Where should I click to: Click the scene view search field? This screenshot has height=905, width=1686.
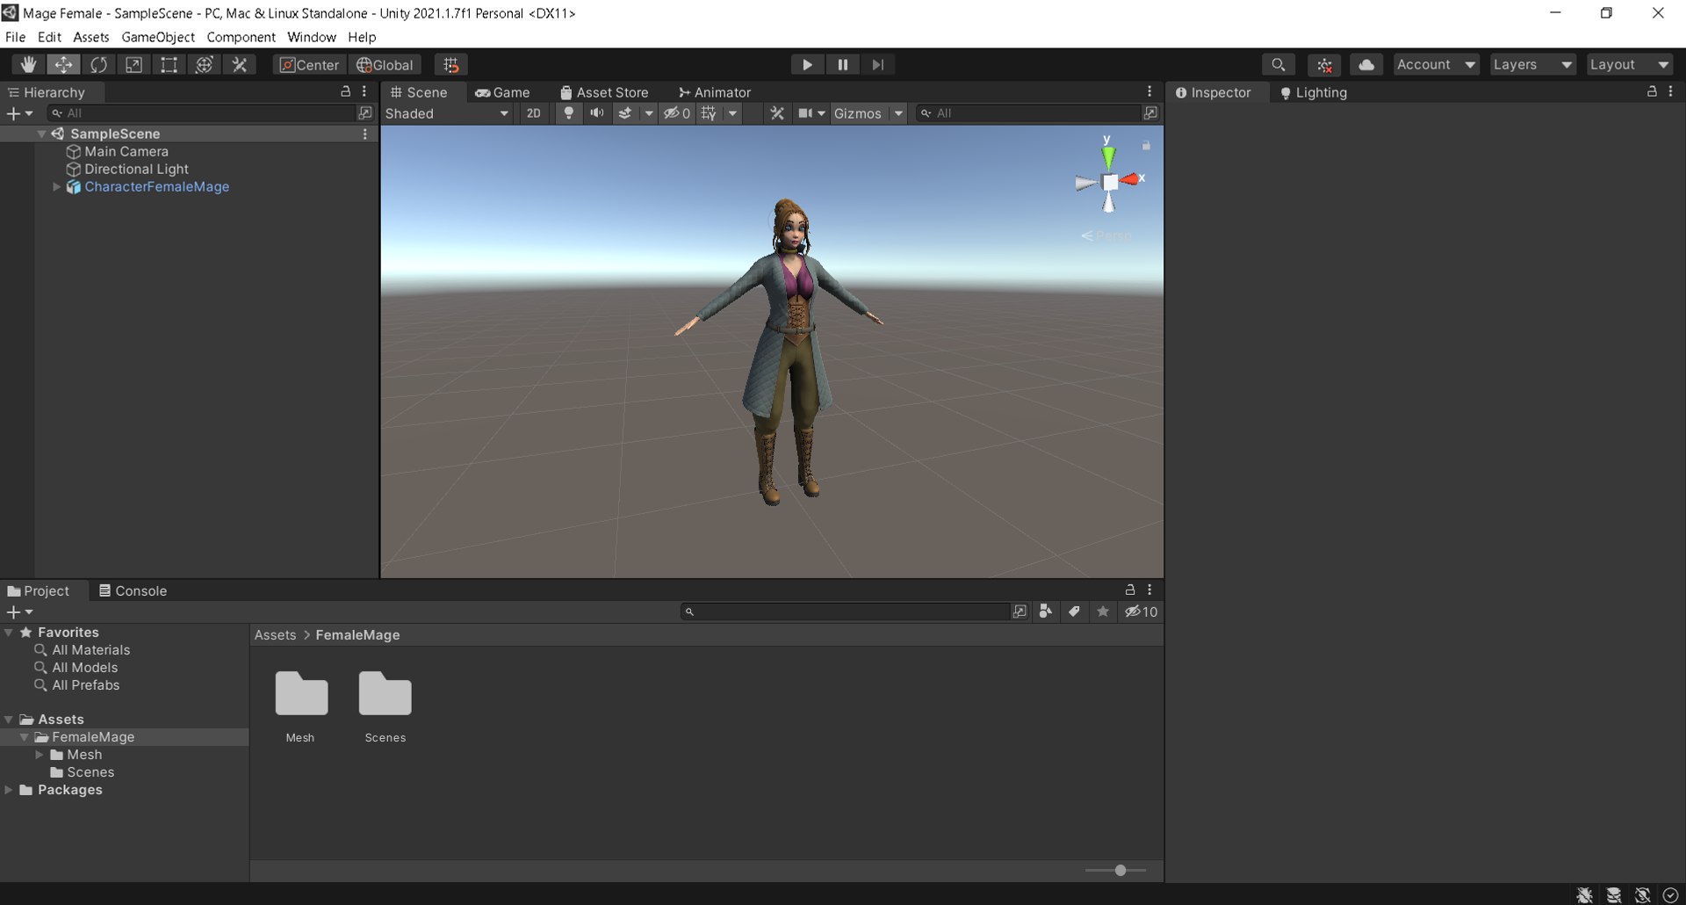click(x=1029, y=113)
